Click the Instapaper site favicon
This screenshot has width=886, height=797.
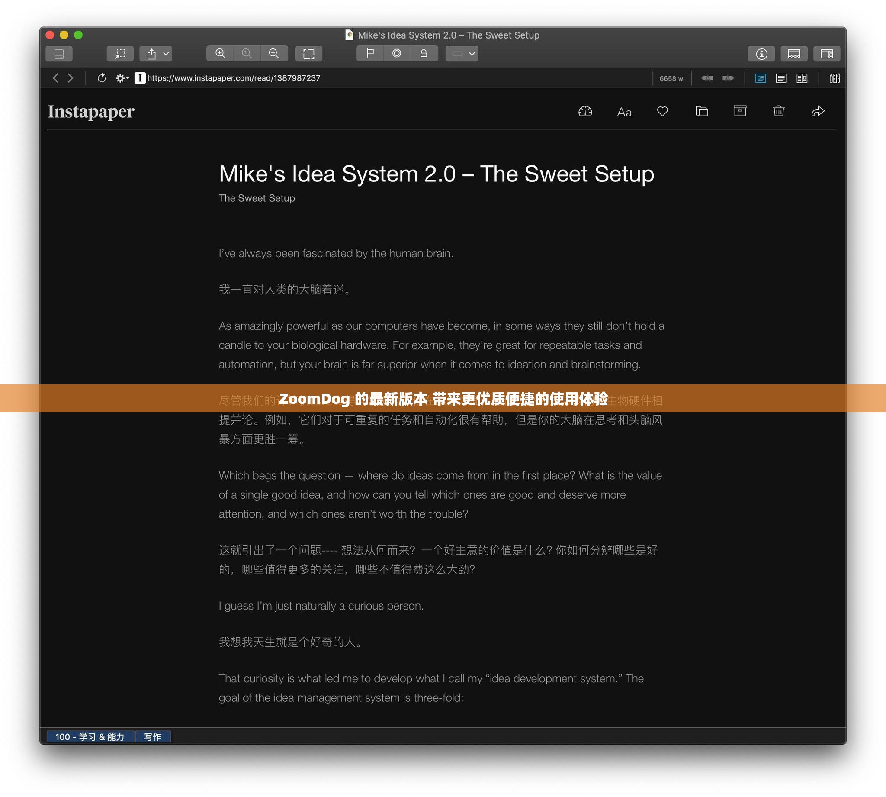point(140,78)
